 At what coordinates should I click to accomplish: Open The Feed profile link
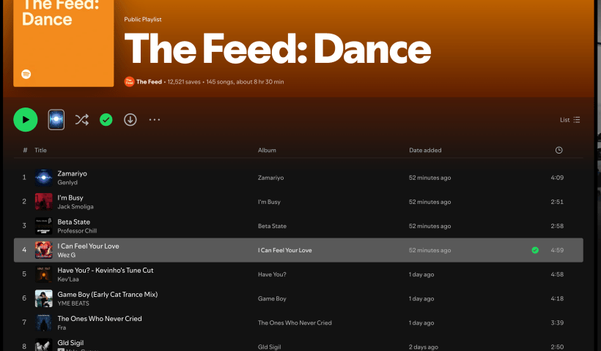tap(149, 82)
